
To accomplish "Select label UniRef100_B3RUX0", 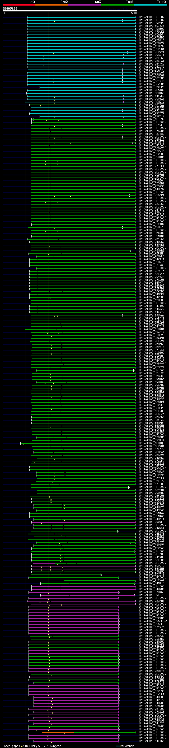I will point(151,315).
